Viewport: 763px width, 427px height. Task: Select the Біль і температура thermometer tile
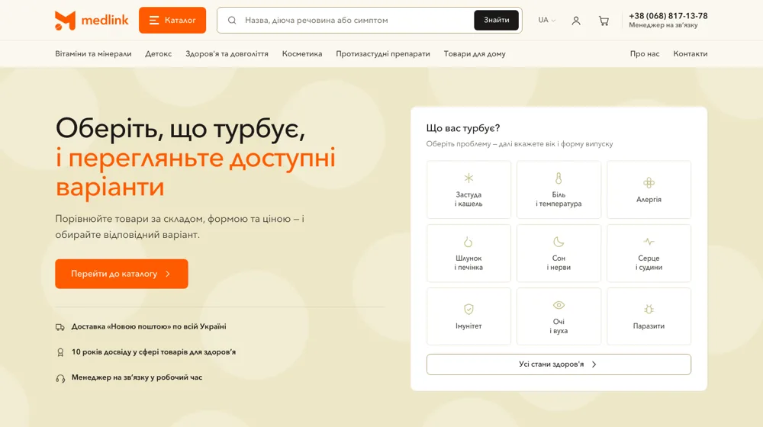[559, 190]
